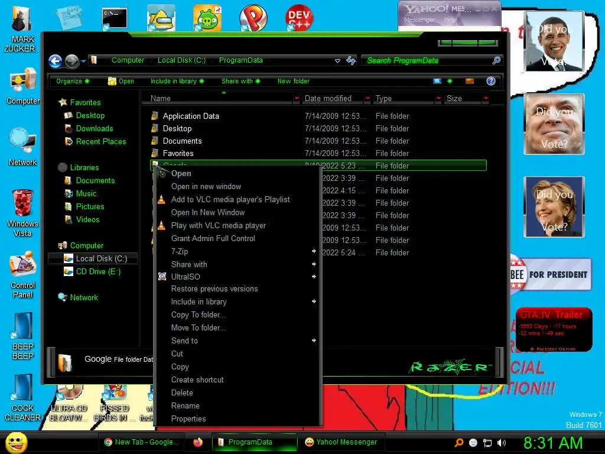Screen dimensions: 605x454
Task: Select the COCK CLEANER desktop icon
Action: click(23, 398)
